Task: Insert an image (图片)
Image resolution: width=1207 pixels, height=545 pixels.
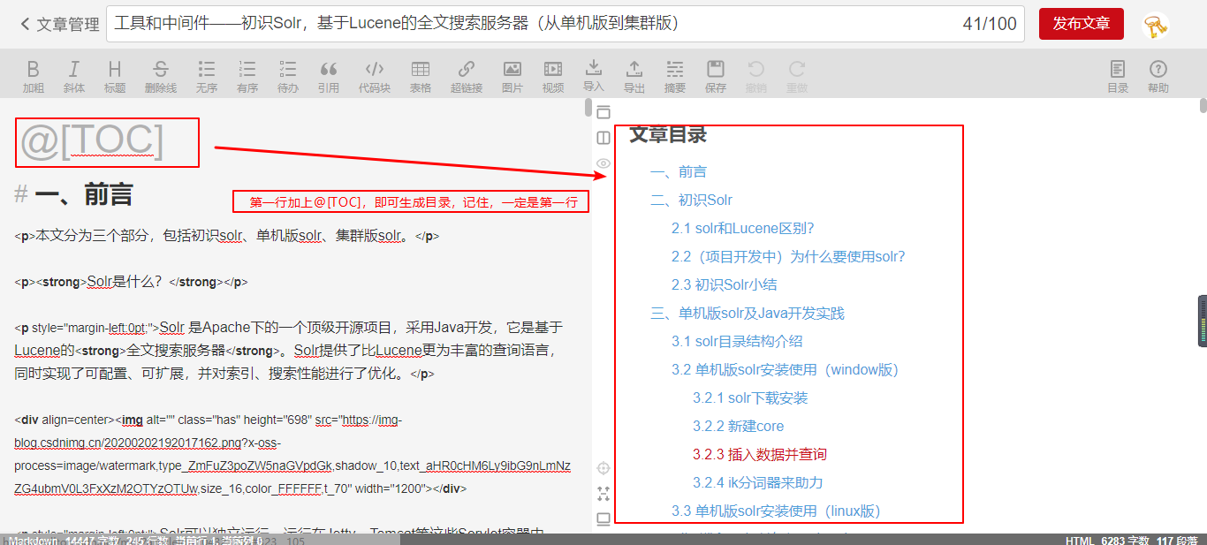Action: coord(512,77)
